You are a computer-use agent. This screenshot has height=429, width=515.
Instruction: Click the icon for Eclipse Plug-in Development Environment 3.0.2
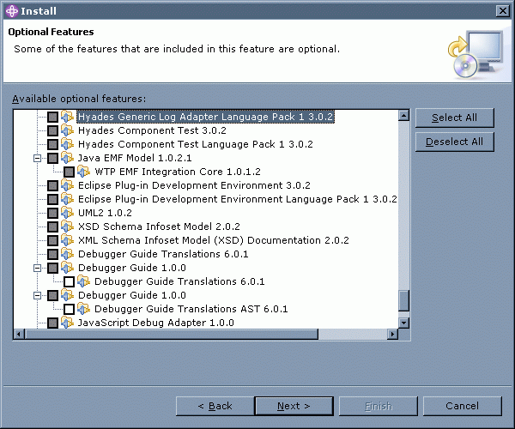(x=67, y=186)
